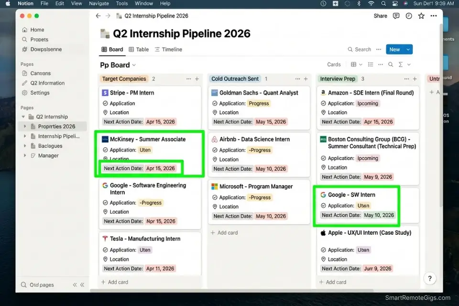Open the table layout dropdown chevron
Screen dimensions: 459x306
pyautogui.click(x=361, y=65)
